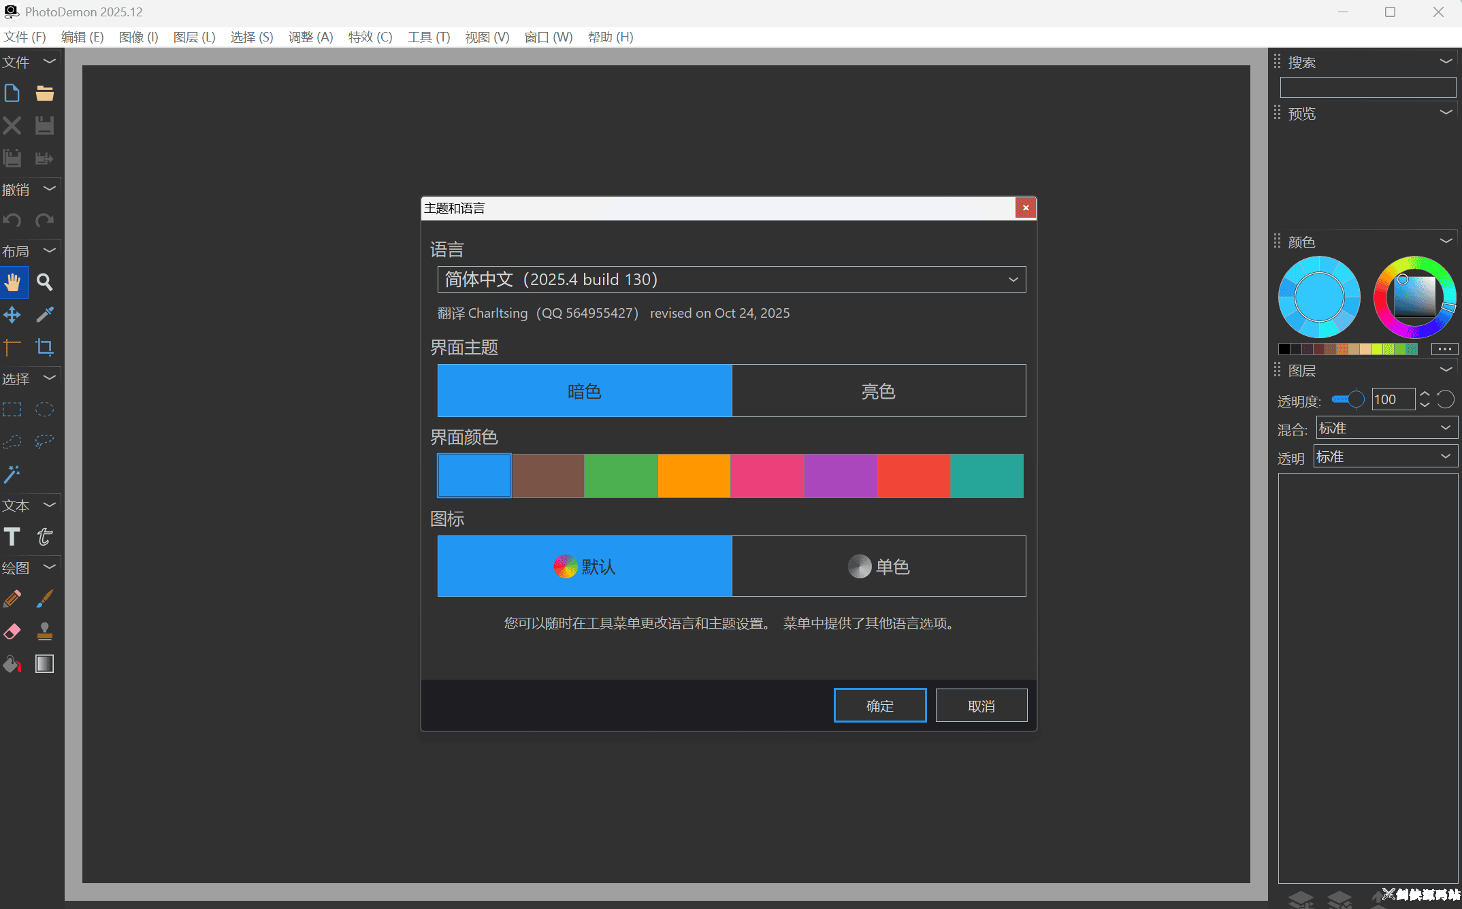Click the Open folder icon
Image resolution: width=1462 pixels, height=909 pixels.
tap(45, 93)
